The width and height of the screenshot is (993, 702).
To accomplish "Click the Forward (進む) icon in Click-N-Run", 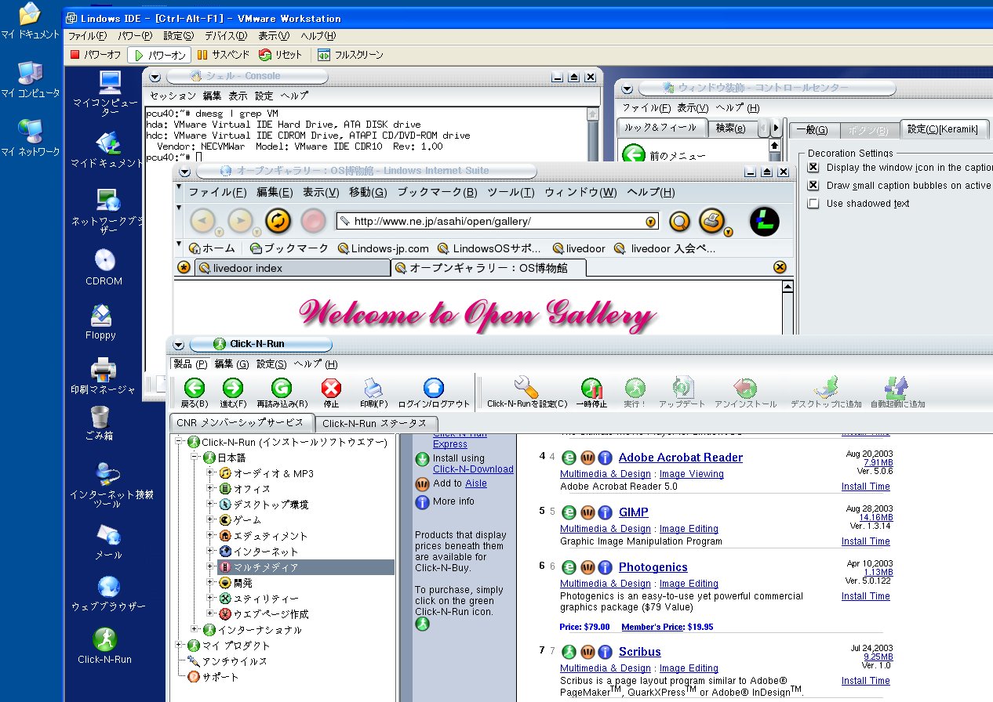I will tap(233, 388).
